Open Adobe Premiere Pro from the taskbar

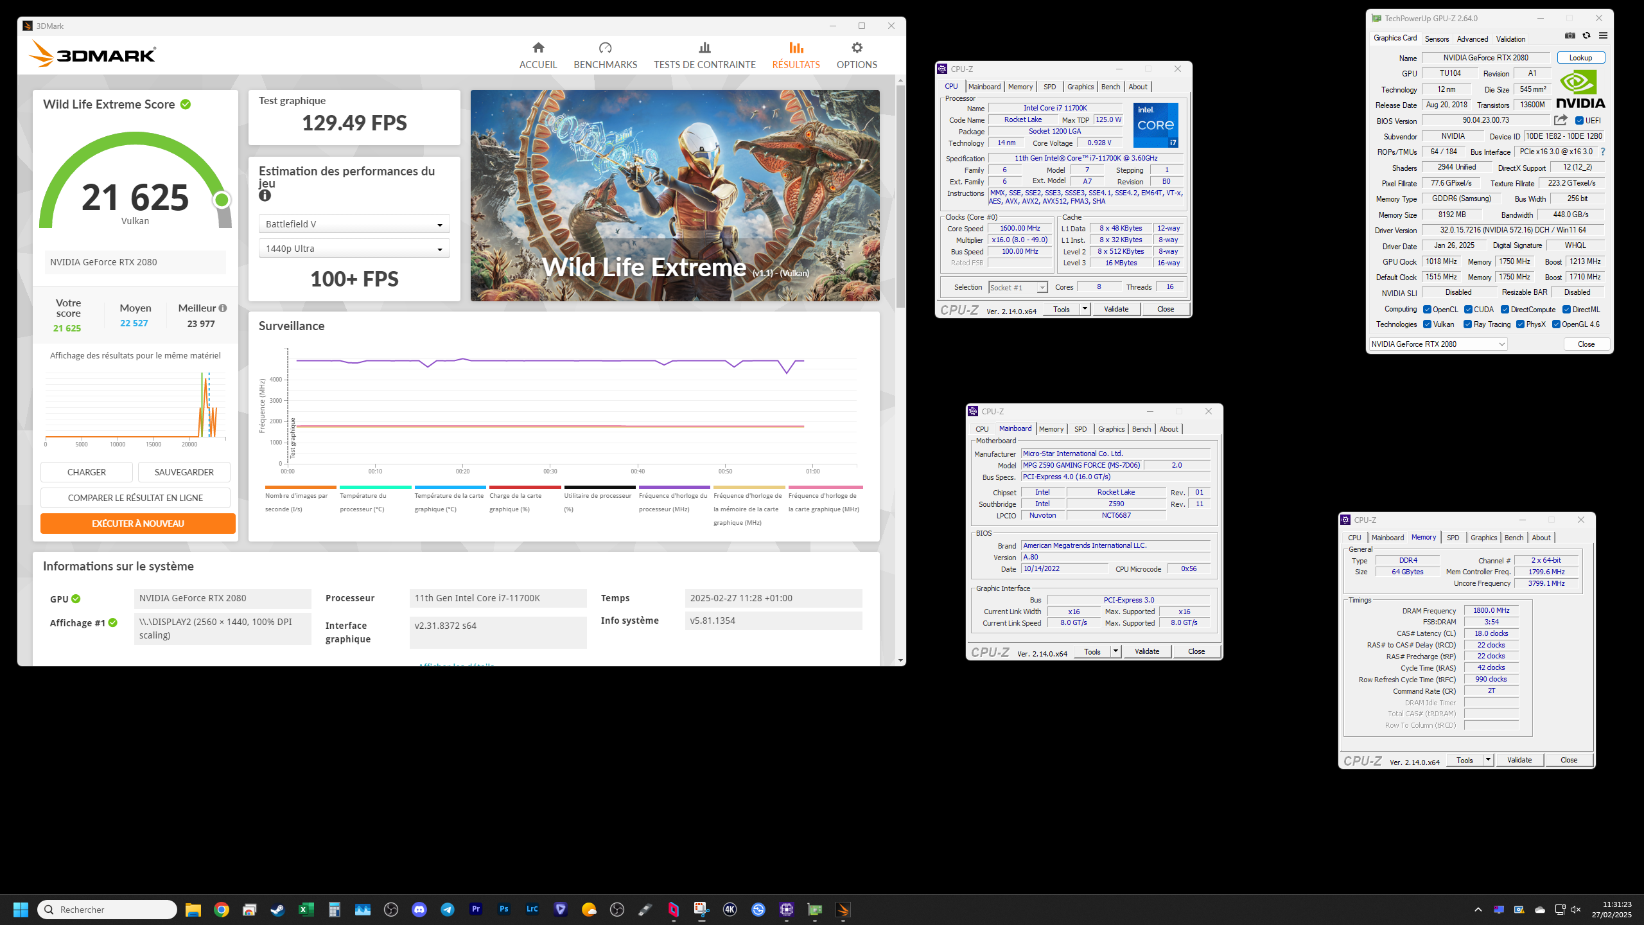(476, 910)
